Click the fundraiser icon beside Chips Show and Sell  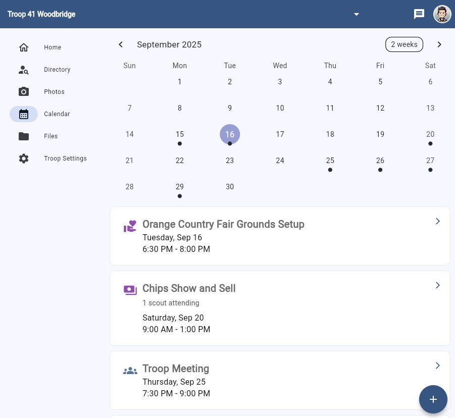[130, 290]
